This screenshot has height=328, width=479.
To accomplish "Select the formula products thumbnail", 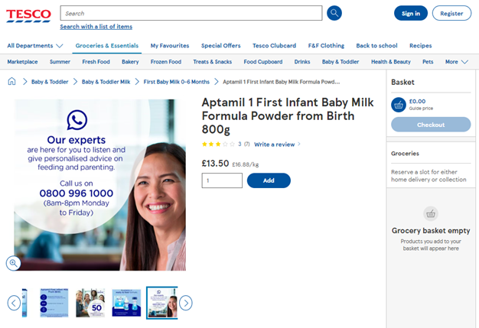I will (126, 303).
